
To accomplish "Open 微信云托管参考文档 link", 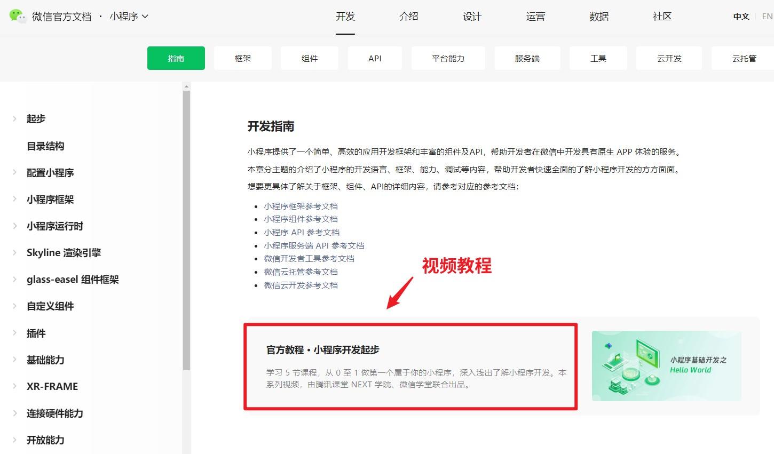I will [301, 272].
